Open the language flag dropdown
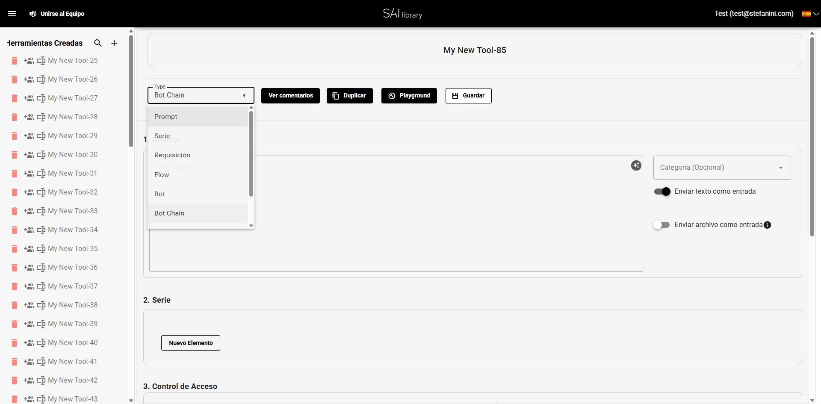The height and width of the screenshot is (404, 821). click(810, 14)
